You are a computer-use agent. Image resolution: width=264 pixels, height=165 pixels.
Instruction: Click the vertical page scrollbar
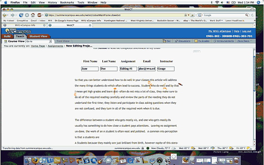tap(254, 97)
